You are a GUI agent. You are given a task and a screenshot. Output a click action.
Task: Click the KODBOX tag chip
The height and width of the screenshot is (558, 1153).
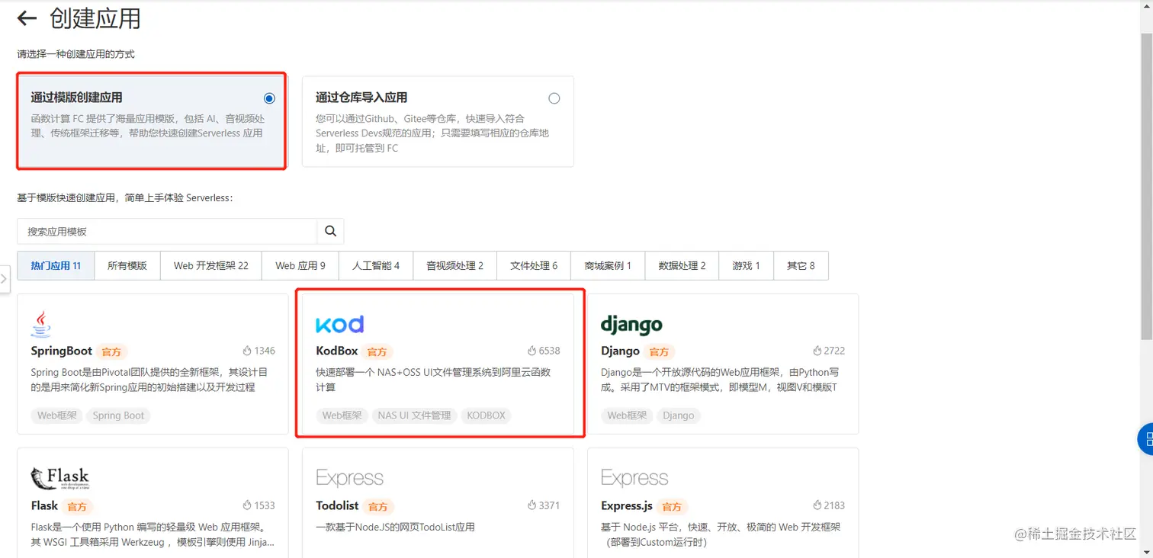486,415
